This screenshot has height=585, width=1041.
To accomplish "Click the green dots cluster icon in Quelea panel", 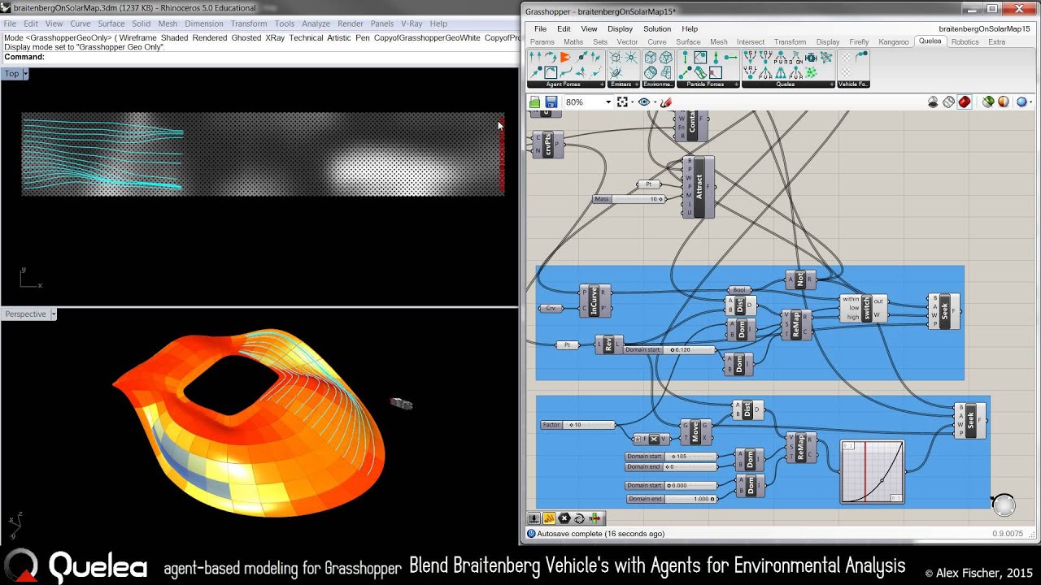I will 812,71.
